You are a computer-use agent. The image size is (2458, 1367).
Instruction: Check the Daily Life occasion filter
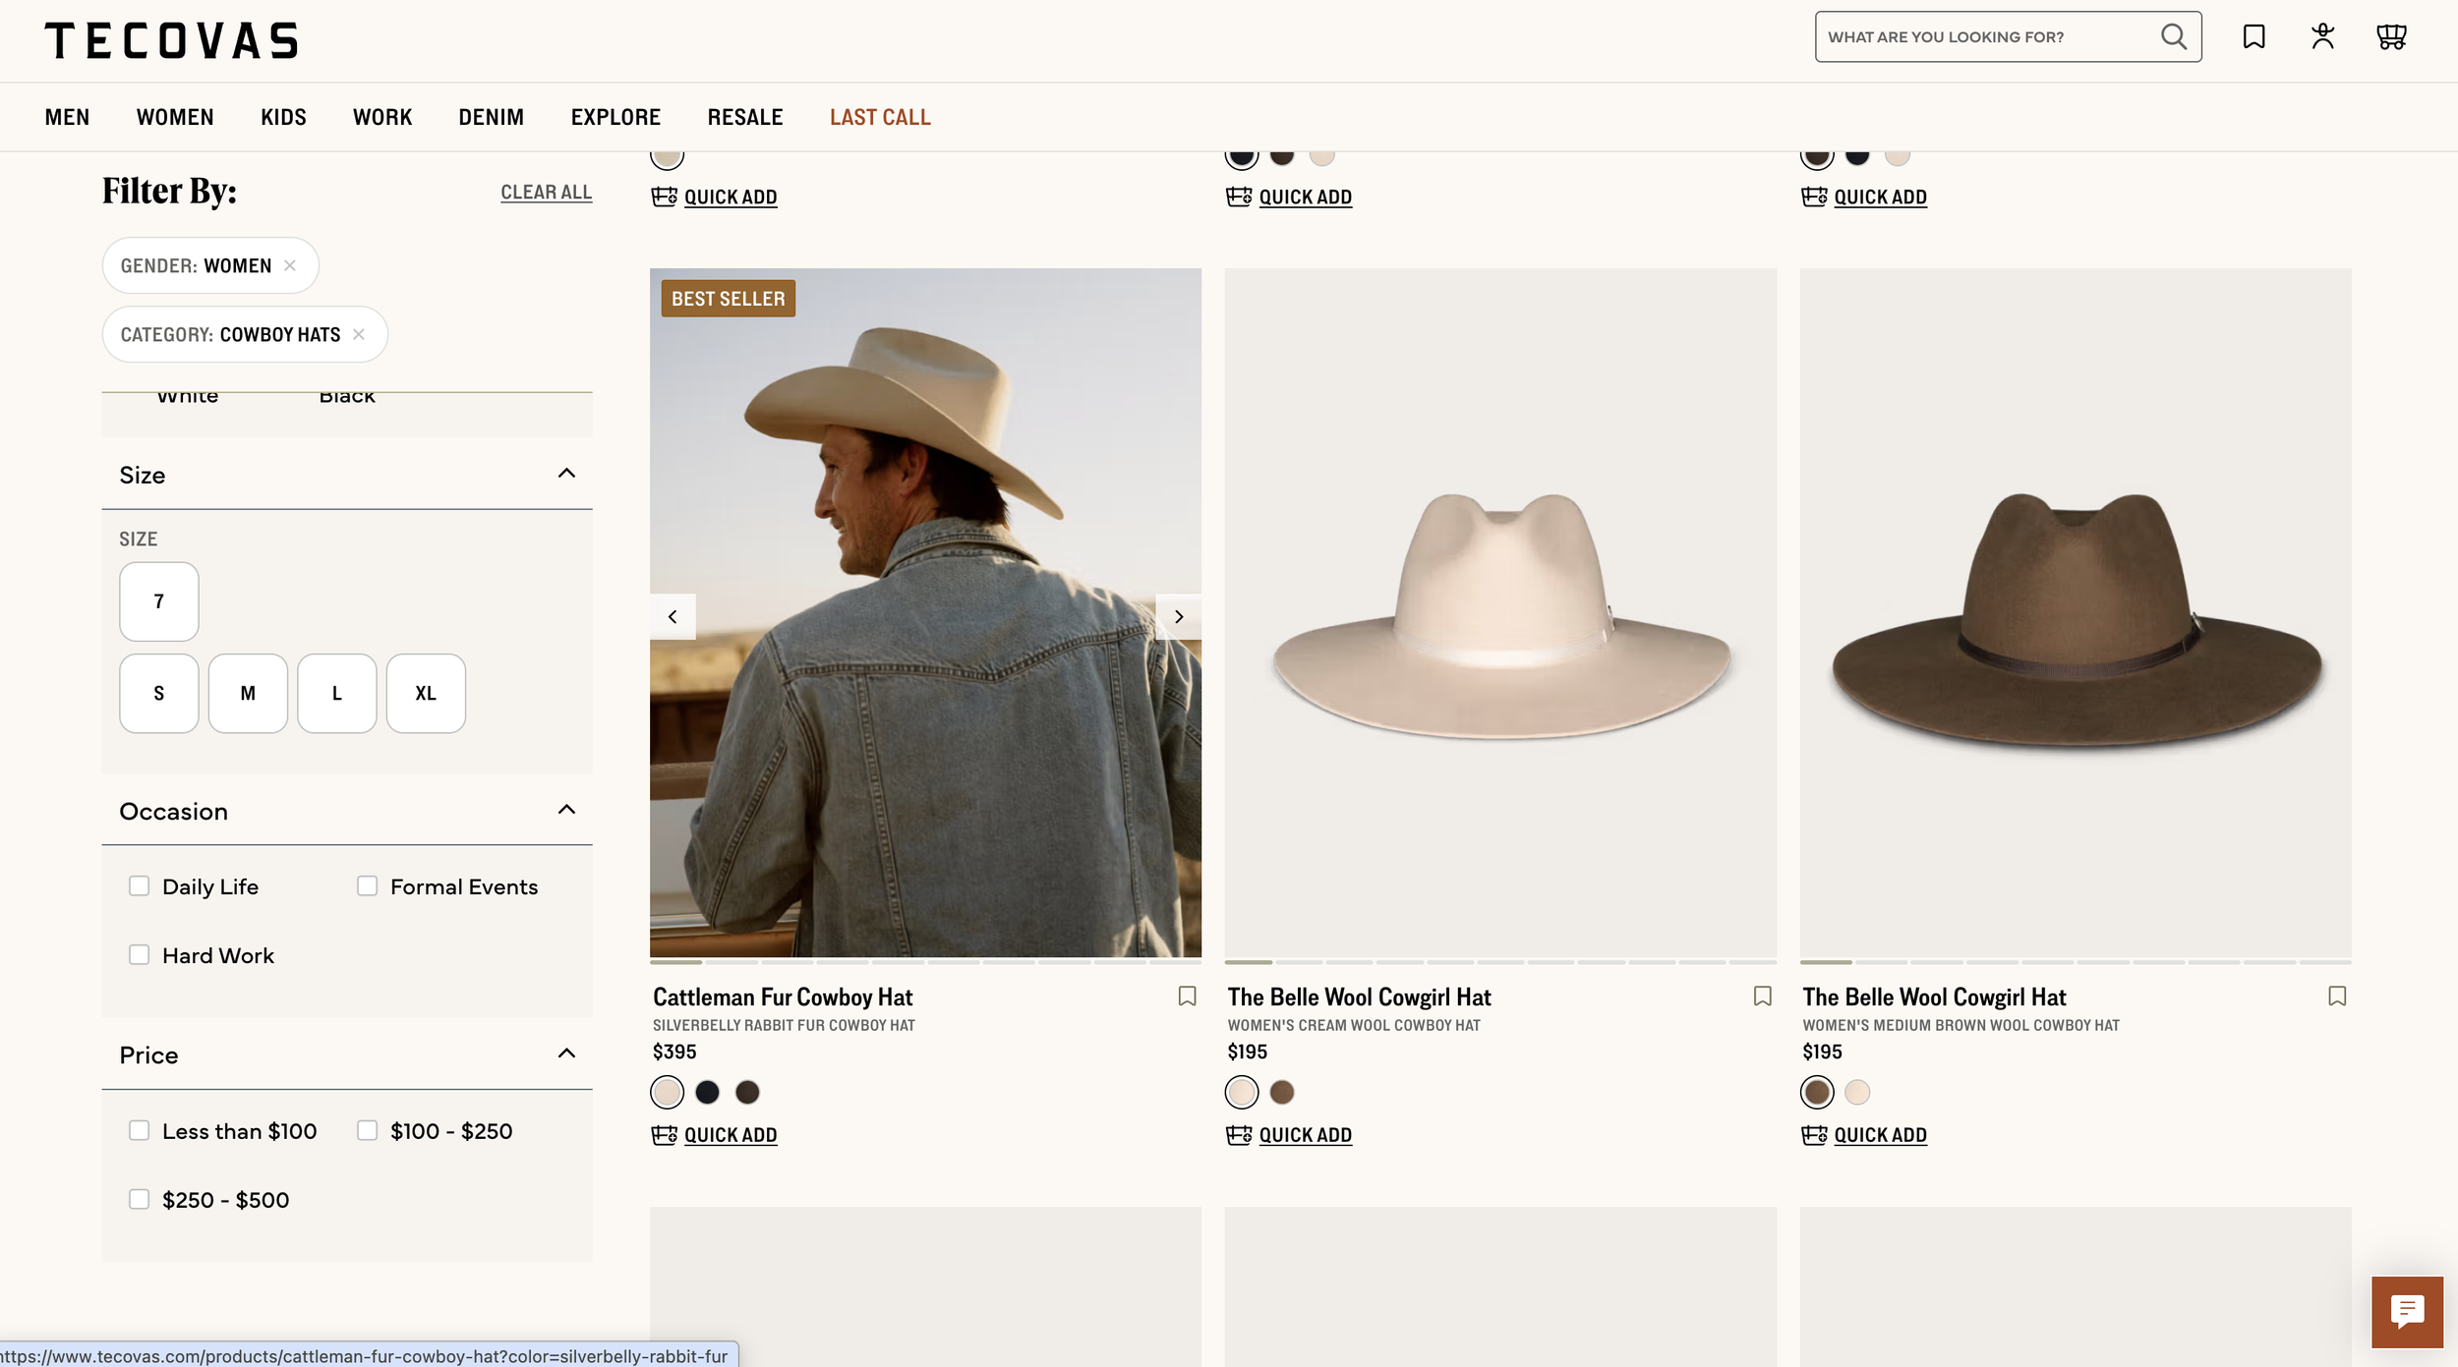[x=140, y=886]
